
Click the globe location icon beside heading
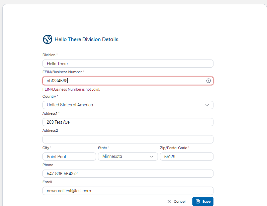coord(47,39)
